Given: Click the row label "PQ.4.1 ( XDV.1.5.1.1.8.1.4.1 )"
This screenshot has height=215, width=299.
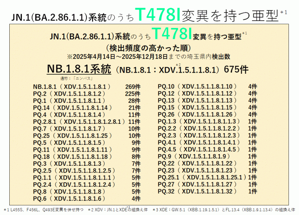Looking at the screenshot, I should coord(199,142).
